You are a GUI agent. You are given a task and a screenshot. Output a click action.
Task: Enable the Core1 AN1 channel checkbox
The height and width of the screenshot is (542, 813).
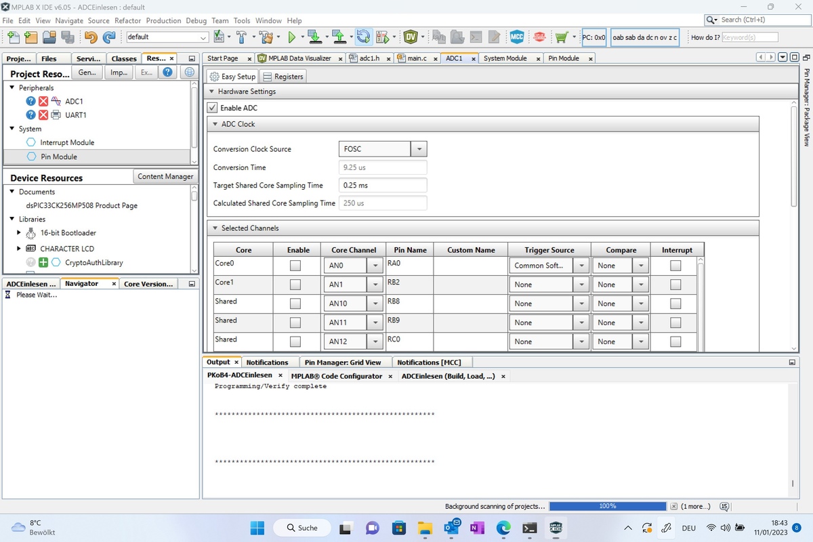295,285
